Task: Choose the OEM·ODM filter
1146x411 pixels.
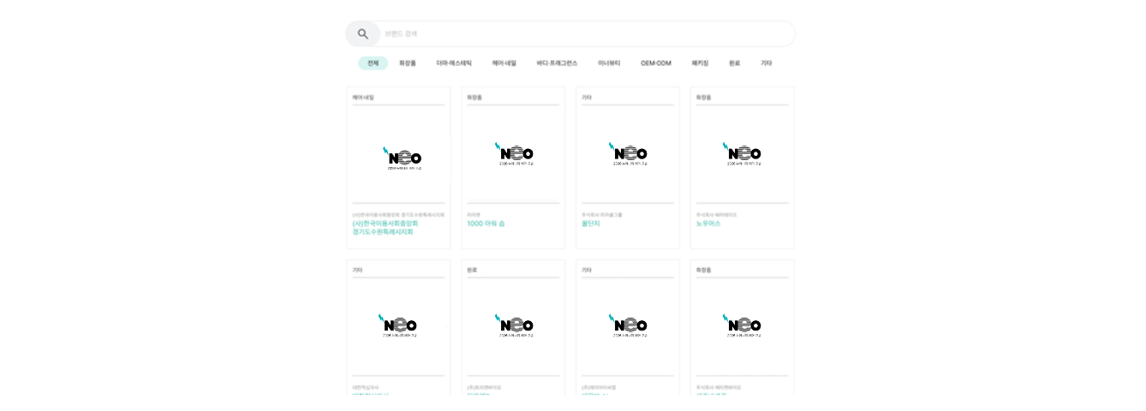Action: point(656,63)
